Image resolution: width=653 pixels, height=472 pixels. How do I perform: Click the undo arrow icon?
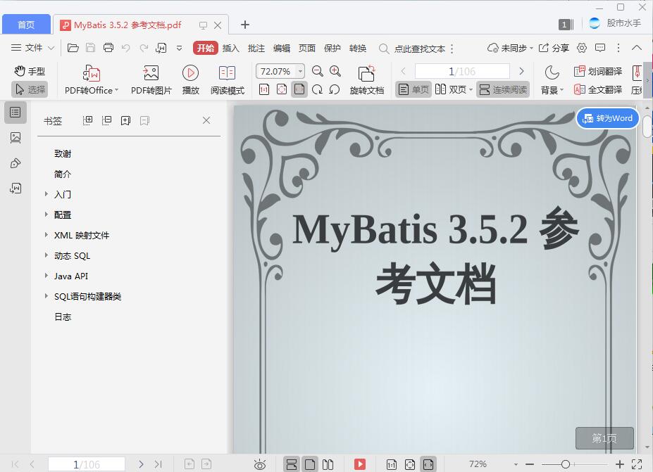coord(126,48)
